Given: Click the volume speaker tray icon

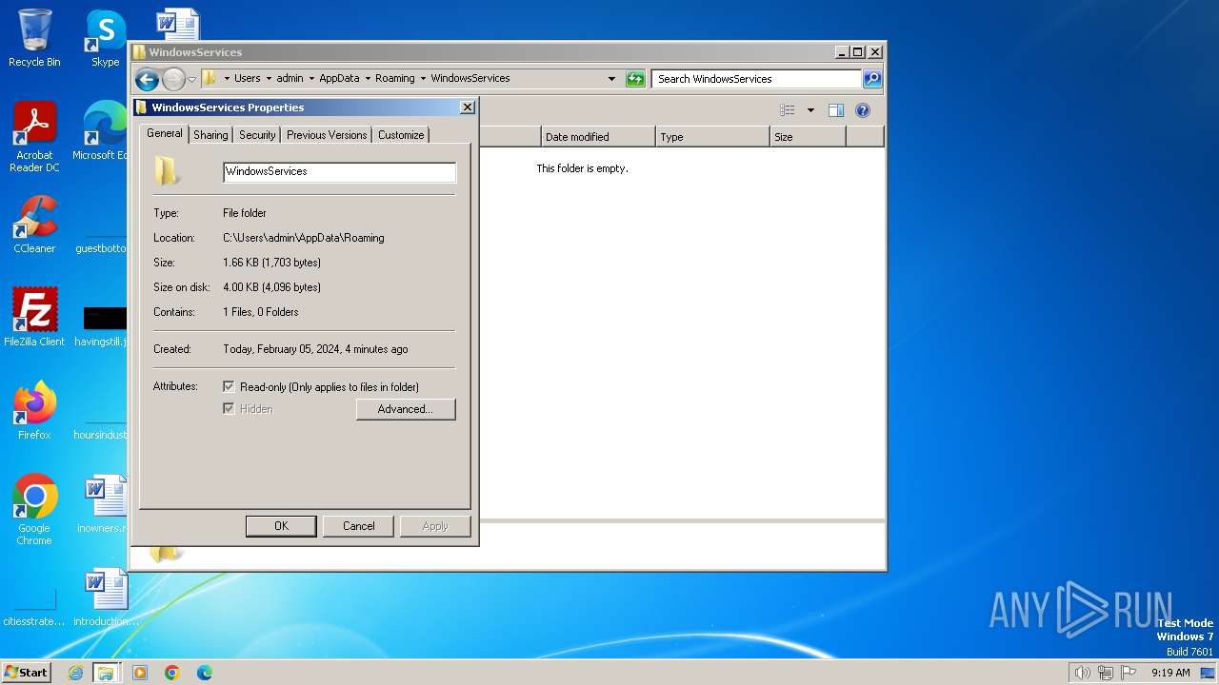Looking at the screenshot, I should point(1082,673).
